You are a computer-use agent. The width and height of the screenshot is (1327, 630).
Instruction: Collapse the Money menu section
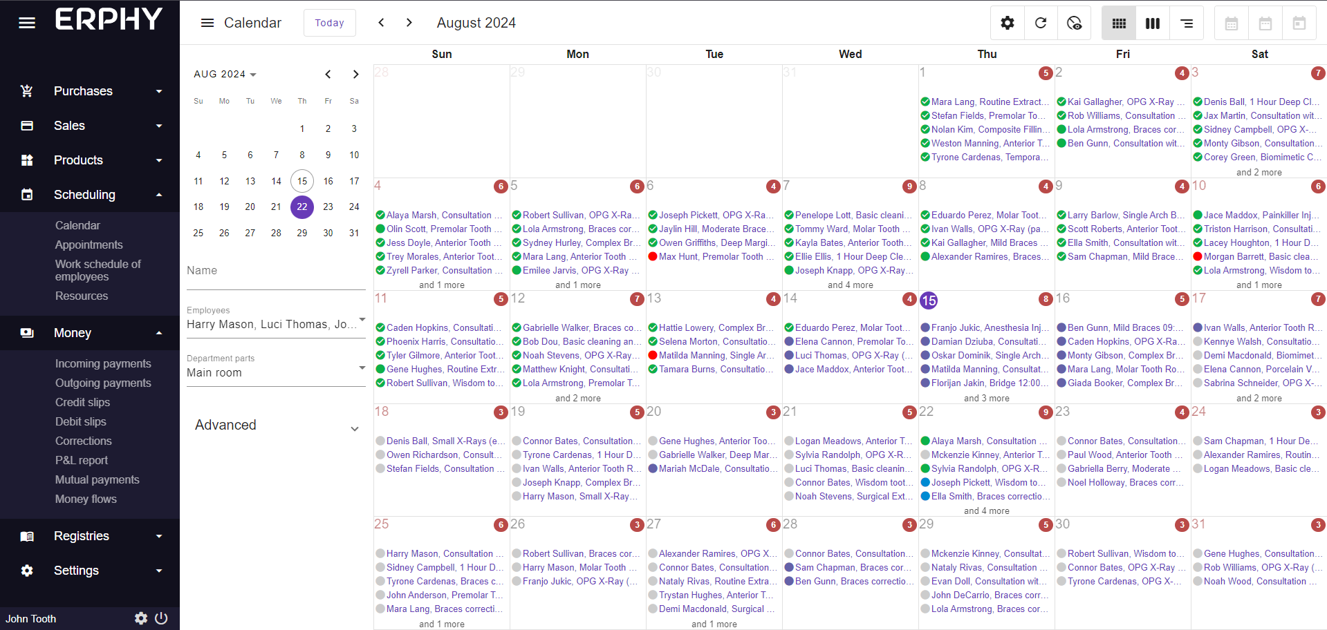point(90,332)
